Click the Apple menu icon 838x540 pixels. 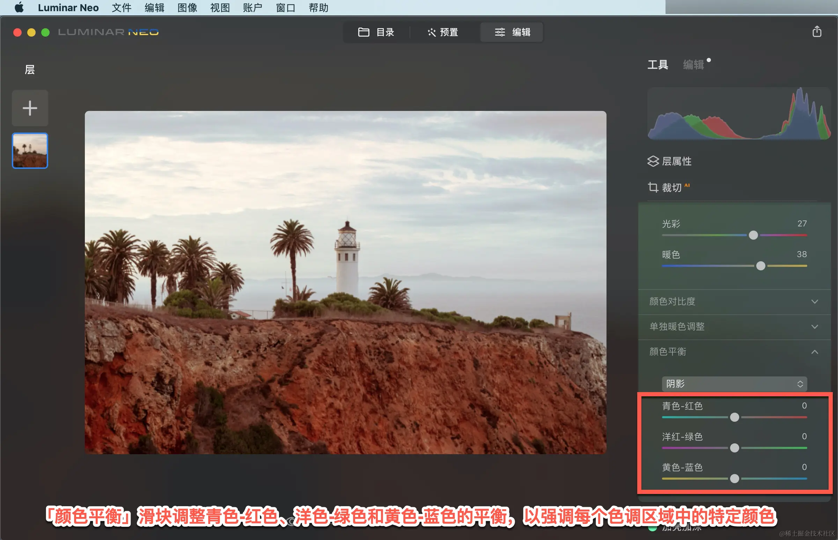point(19,7)
